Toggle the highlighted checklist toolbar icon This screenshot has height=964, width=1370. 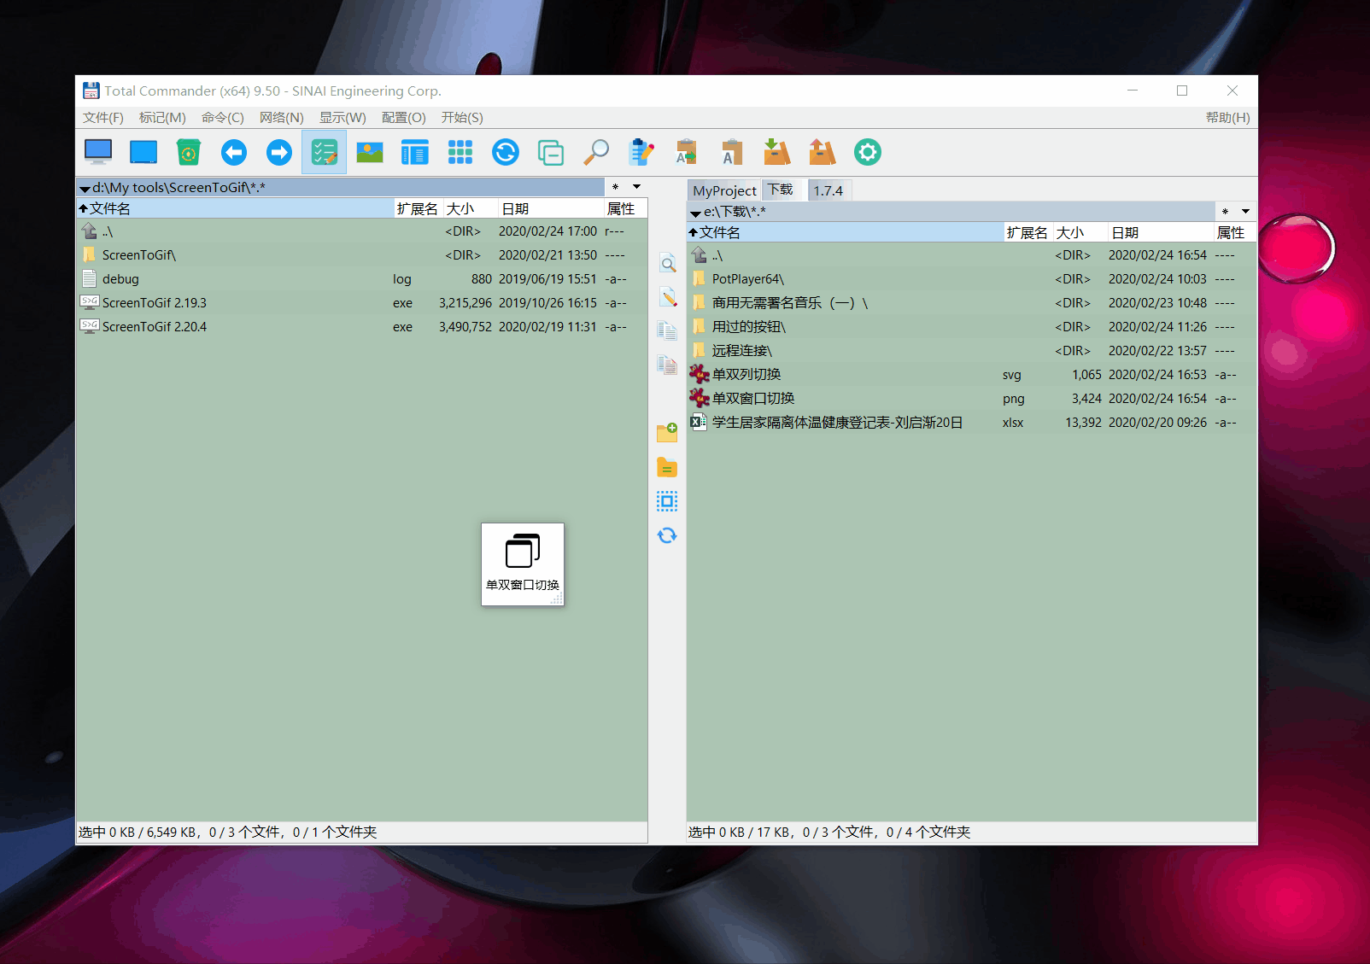[x=325, y=152]
